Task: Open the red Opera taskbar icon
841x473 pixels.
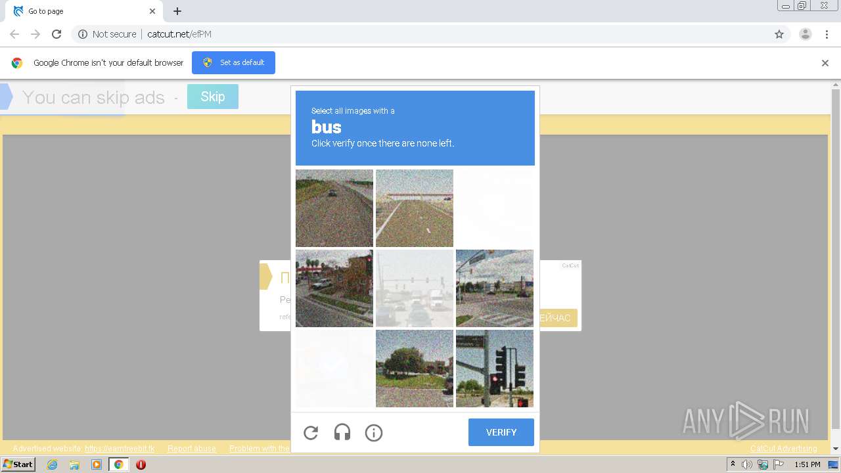Action: click(x=141, y=464)
